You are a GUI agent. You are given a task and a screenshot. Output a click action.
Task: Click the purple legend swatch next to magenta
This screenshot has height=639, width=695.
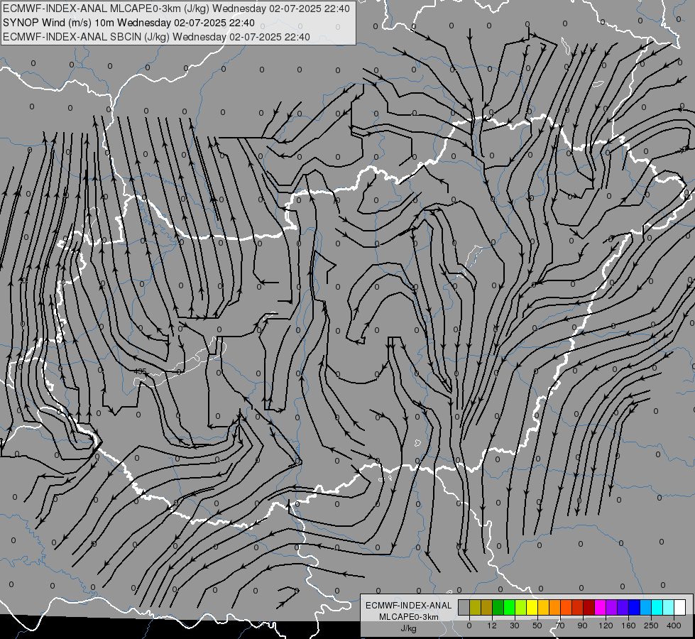(612, 607)
